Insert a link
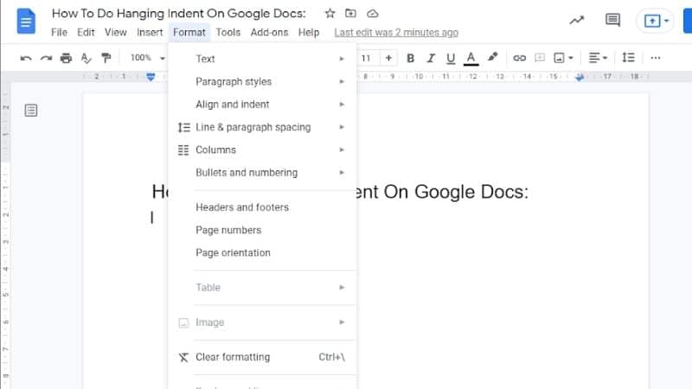The image size is (692, 389). pyautogui.click(x=520, y=58)
